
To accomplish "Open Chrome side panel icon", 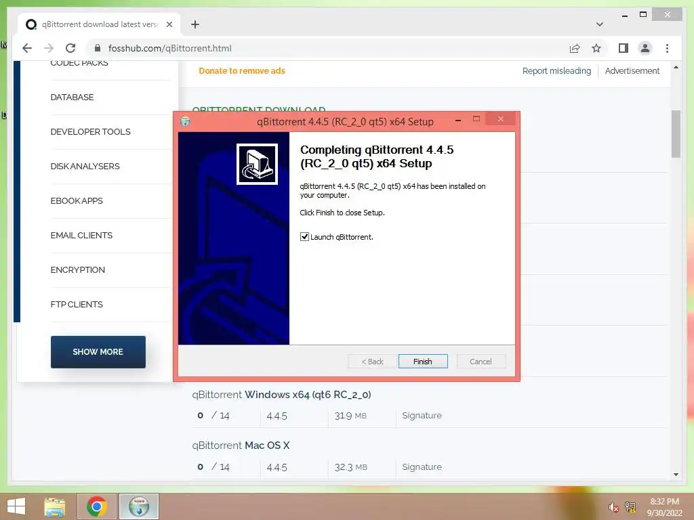I will (624, 48).
